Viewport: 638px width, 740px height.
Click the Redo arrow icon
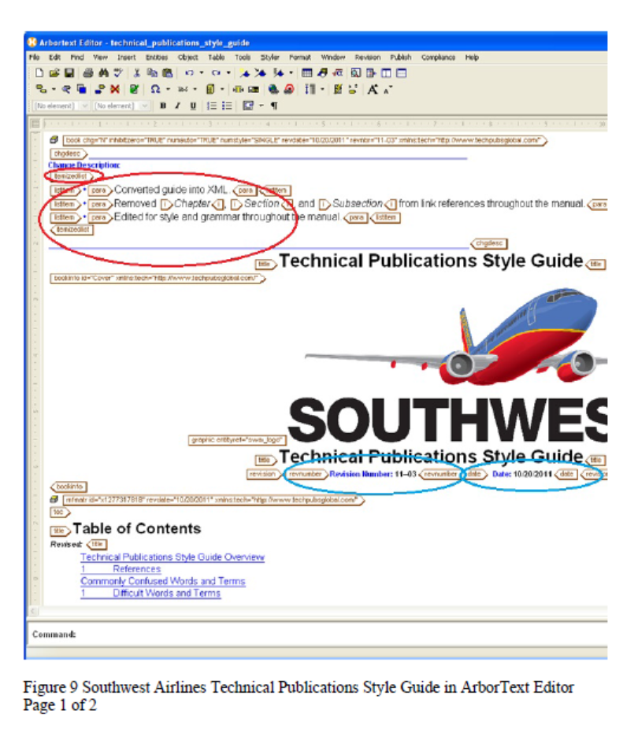click(216, 72)
